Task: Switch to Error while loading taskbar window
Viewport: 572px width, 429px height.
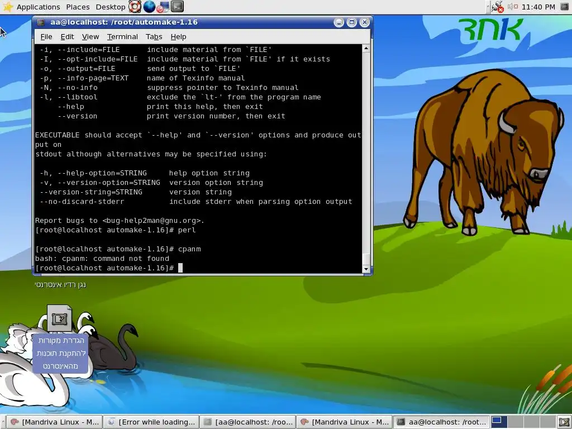Action: [151, 422]
